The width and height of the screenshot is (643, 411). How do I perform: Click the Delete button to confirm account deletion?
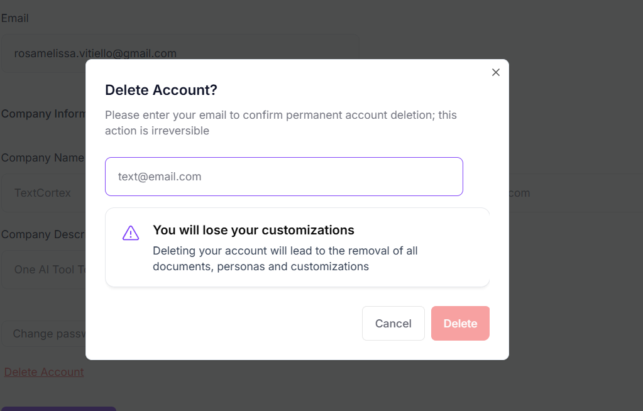(459, 323)
